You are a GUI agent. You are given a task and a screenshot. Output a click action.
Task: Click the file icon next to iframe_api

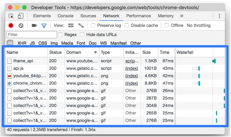[x=9, y=61]
